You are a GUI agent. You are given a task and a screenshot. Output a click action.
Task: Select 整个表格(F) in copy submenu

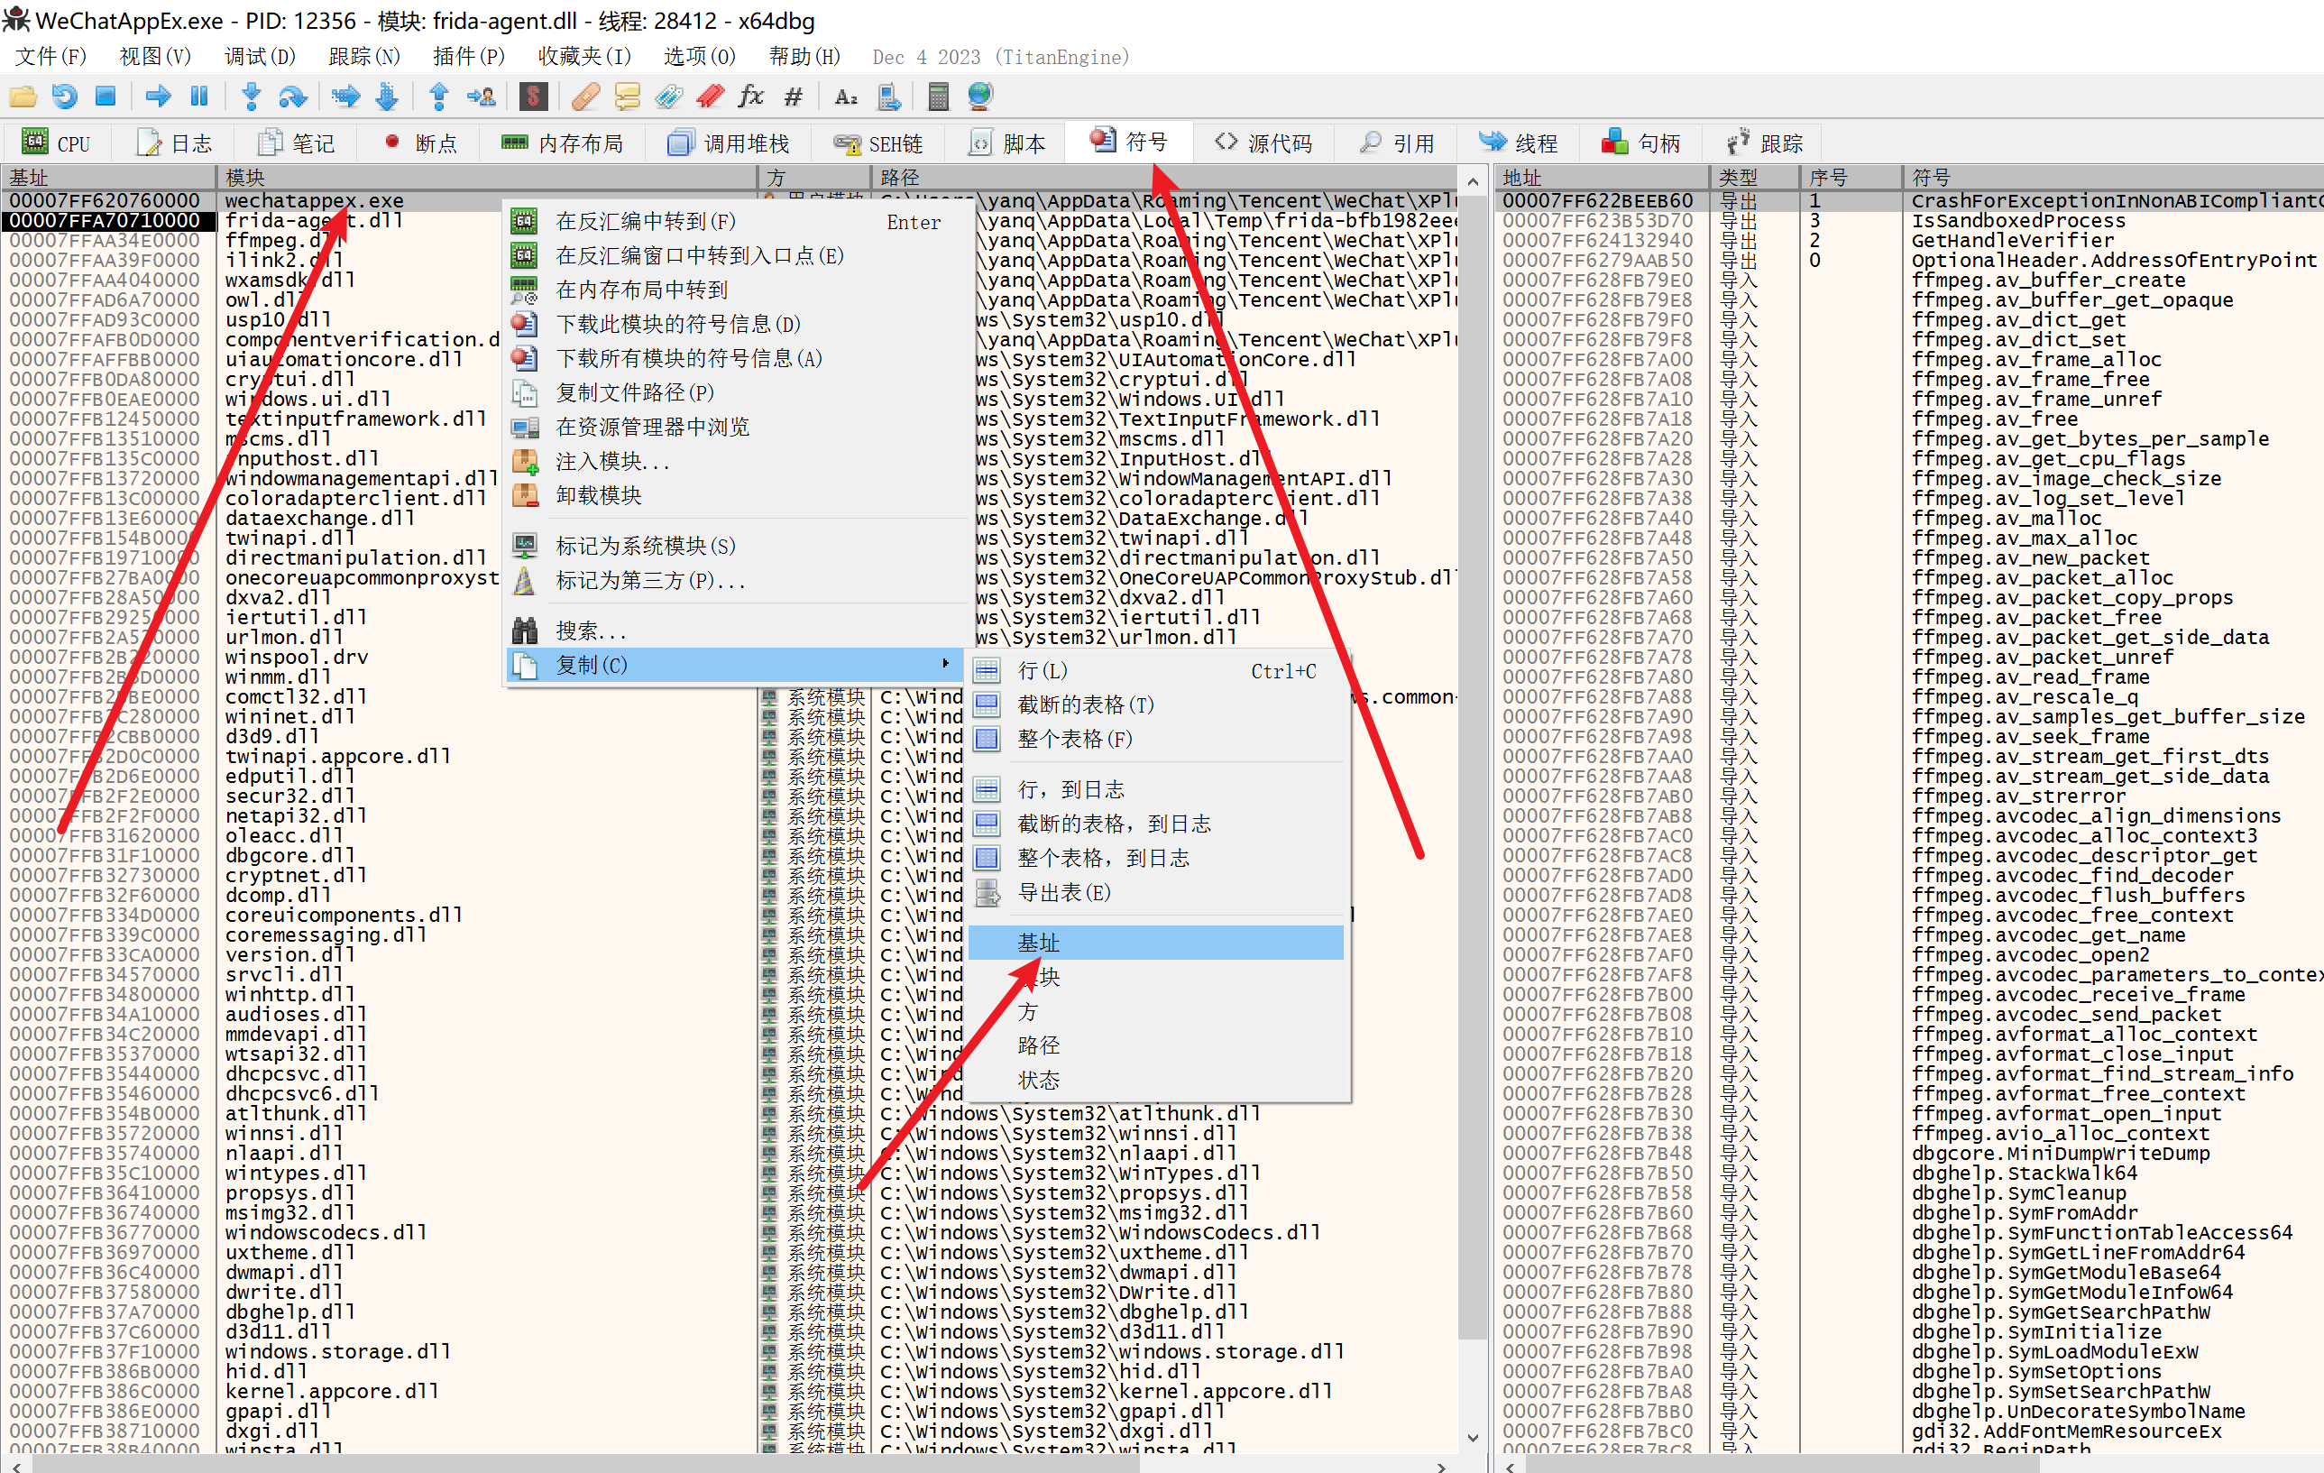(1155, 740)
